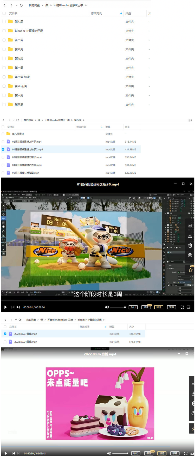This screenshot has width=195, height=461.
Task: Toggle 修改时间 sort arrow in blender-IP直播点评课 panel
Action: pos(106,327)
